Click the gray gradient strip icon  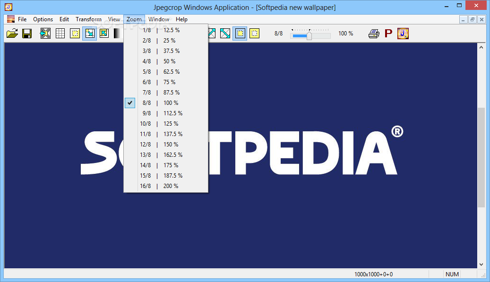[x=117, y=34]
